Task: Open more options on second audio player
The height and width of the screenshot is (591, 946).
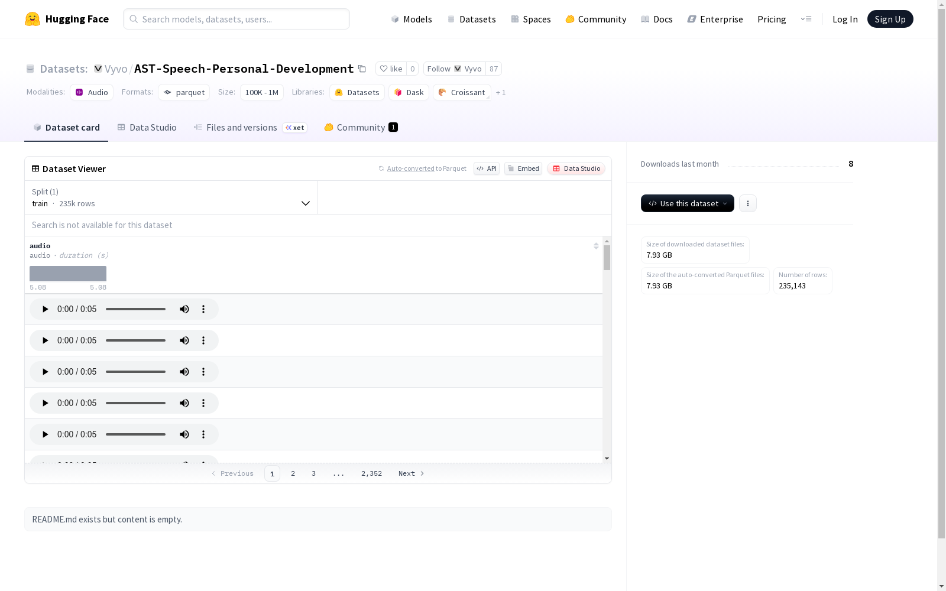Action: click(x=203, y=340)
